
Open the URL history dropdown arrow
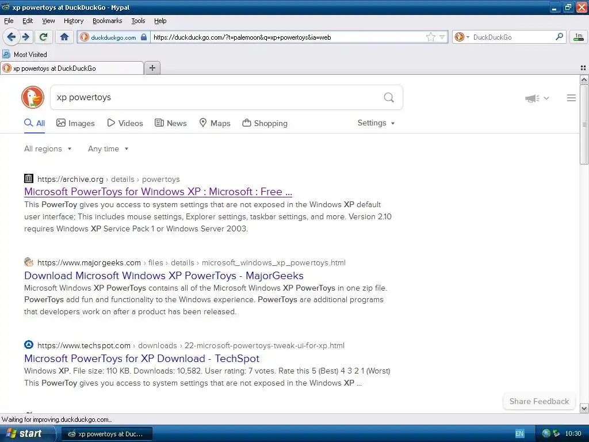click(x=442, y=37)
